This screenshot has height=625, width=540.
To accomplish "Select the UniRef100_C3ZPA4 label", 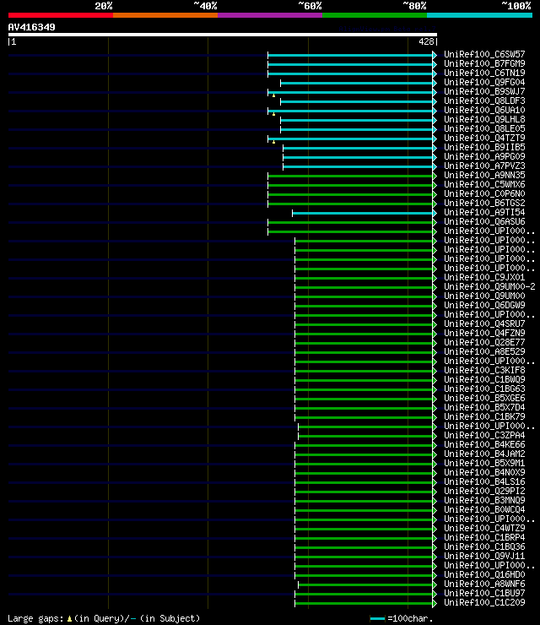I will pyautogui.click(x=484, y=435).
